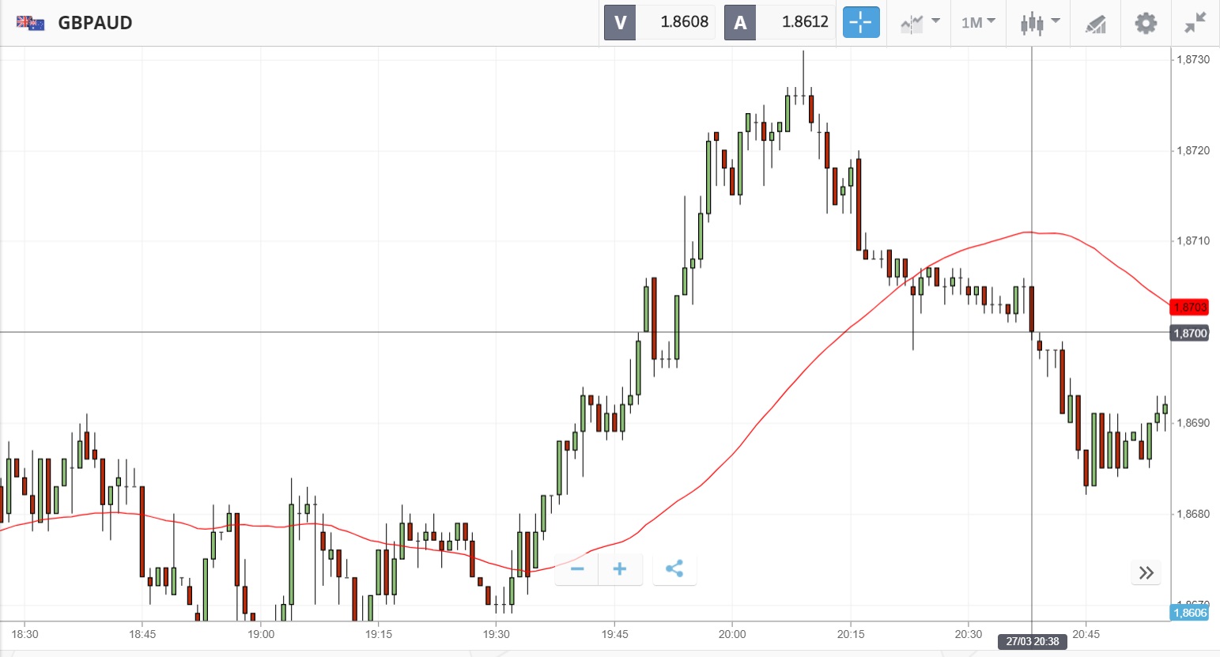Click the GBPAUD flag icon
Screen dimensions: 1220x657
coord(31,22)
